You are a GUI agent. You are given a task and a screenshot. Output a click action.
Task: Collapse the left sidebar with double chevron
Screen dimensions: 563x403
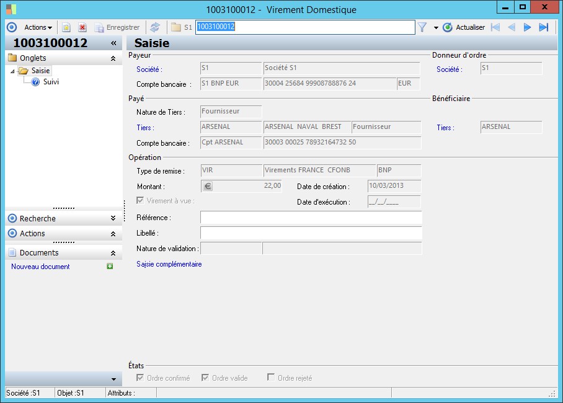point(113,43)
